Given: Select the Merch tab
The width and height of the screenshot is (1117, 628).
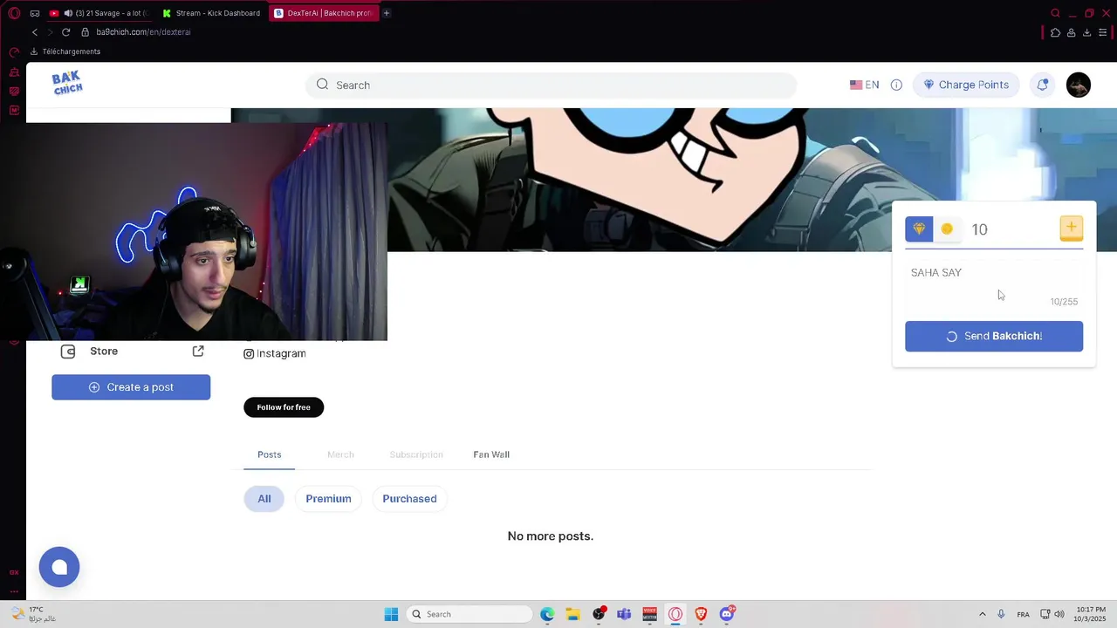Looking at the screenshot, I should pos(340,454).
